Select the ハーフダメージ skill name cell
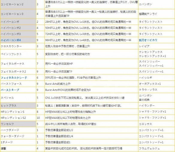 coord(18,130)
